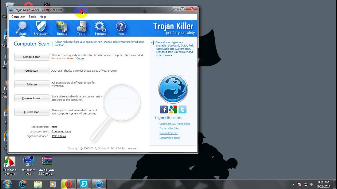Click the network icon in system tray
The height and width of the screenshot is (189, 337).
[305, 184]
